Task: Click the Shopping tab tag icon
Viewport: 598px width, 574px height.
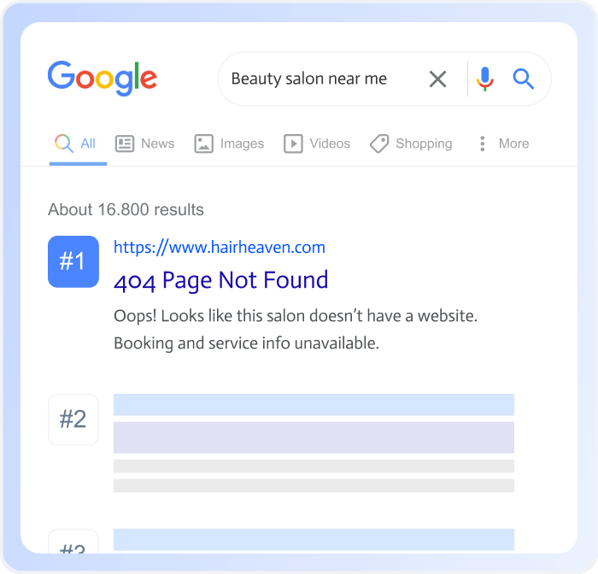Action: pyautogui.click(x=379, y=143)
